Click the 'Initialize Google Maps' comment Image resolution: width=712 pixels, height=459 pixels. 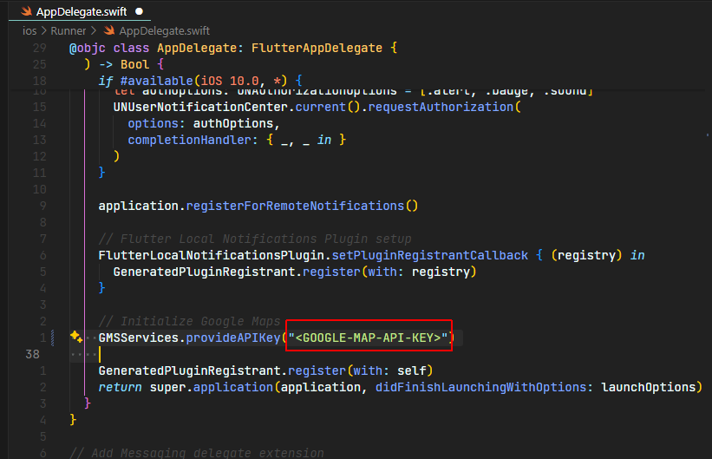coord(189,321)
